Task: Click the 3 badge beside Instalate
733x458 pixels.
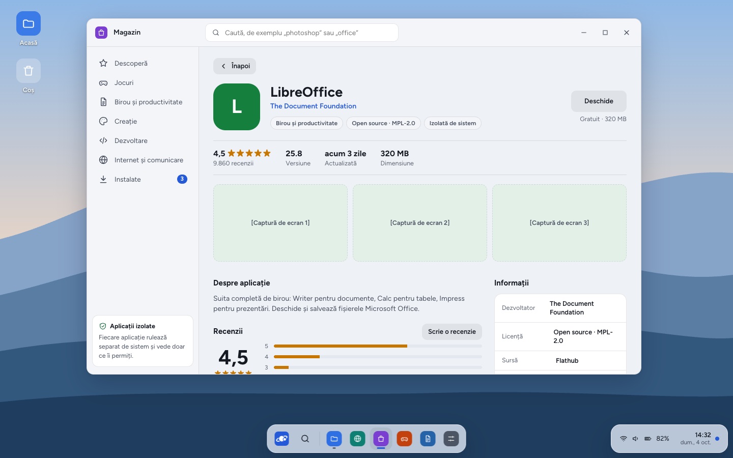Action: pyautogui.click(x=182, y=179)
